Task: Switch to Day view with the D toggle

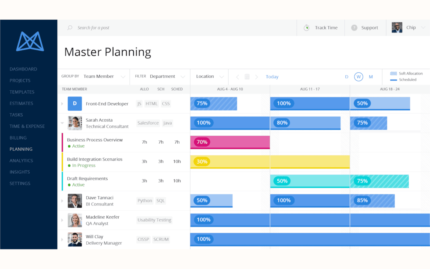Action: [x=346, y=77]
